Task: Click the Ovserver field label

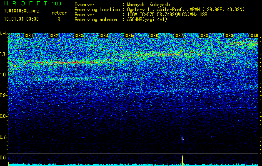Action: pos(85,5)
